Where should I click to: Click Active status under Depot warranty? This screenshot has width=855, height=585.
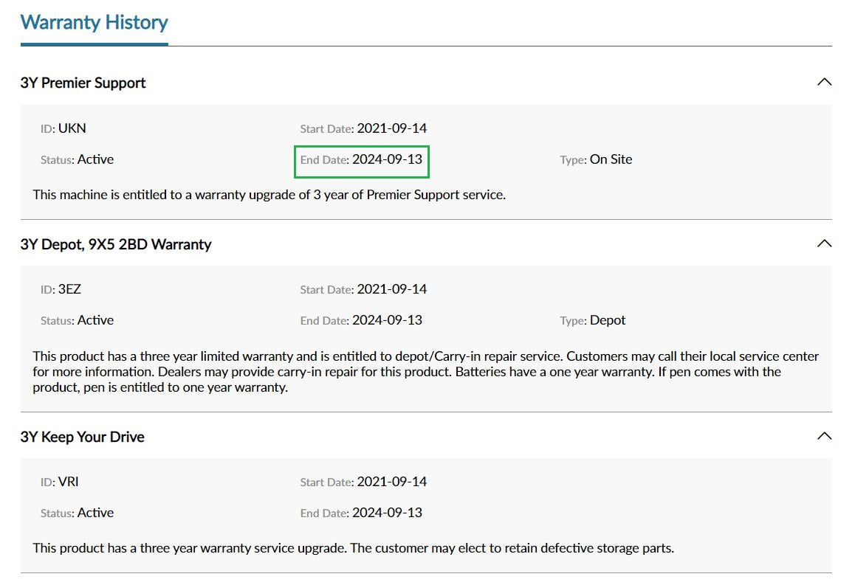click(95, 320)
